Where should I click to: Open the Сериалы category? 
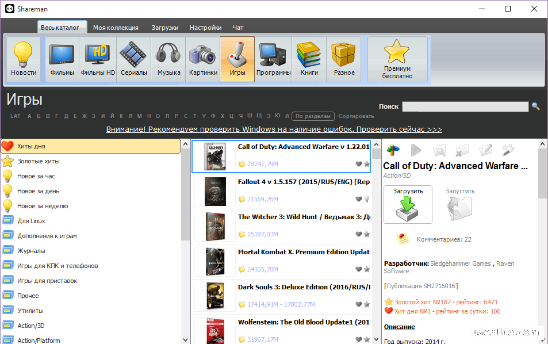click(x=134, y=59)
